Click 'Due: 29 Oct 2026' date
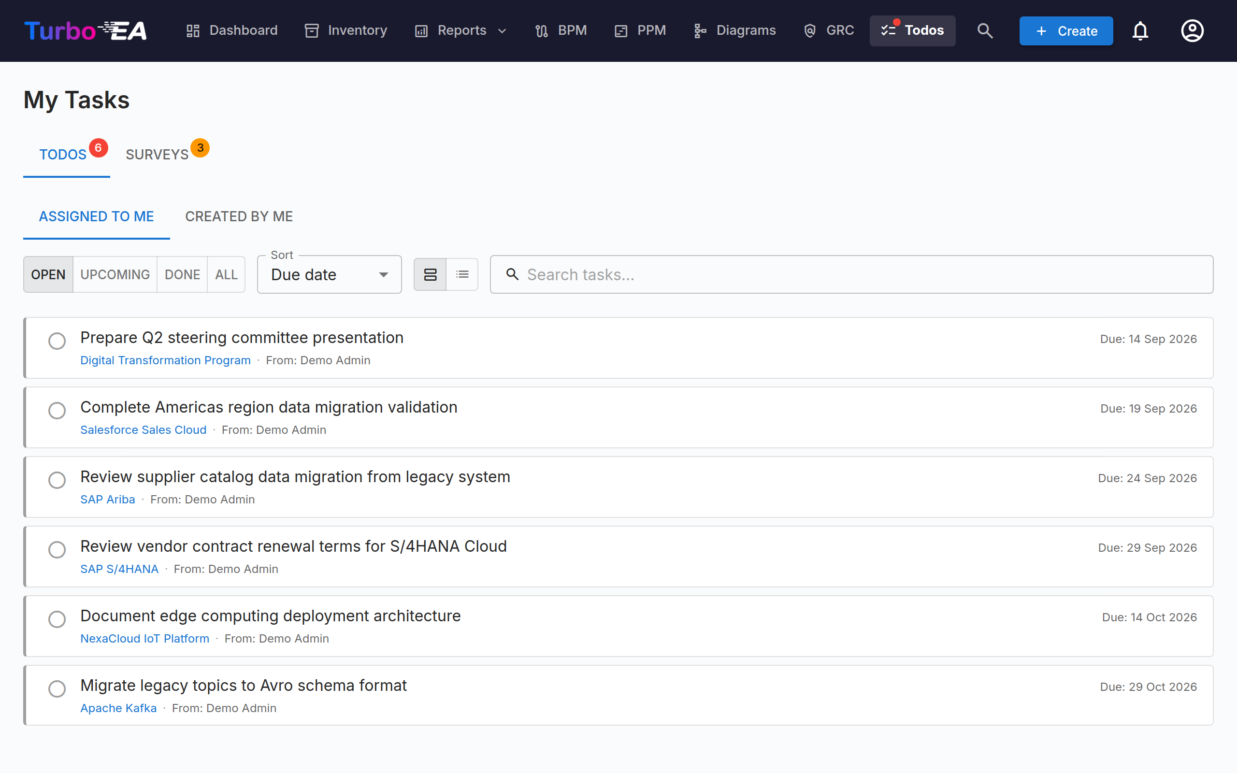The width and height of the screenshot is (1237, 773). [x=1148, y=687]
